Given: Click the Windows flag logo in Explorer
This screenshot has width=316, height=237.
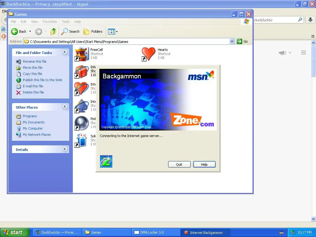Looking at the screenshot, I should point(246,21).
